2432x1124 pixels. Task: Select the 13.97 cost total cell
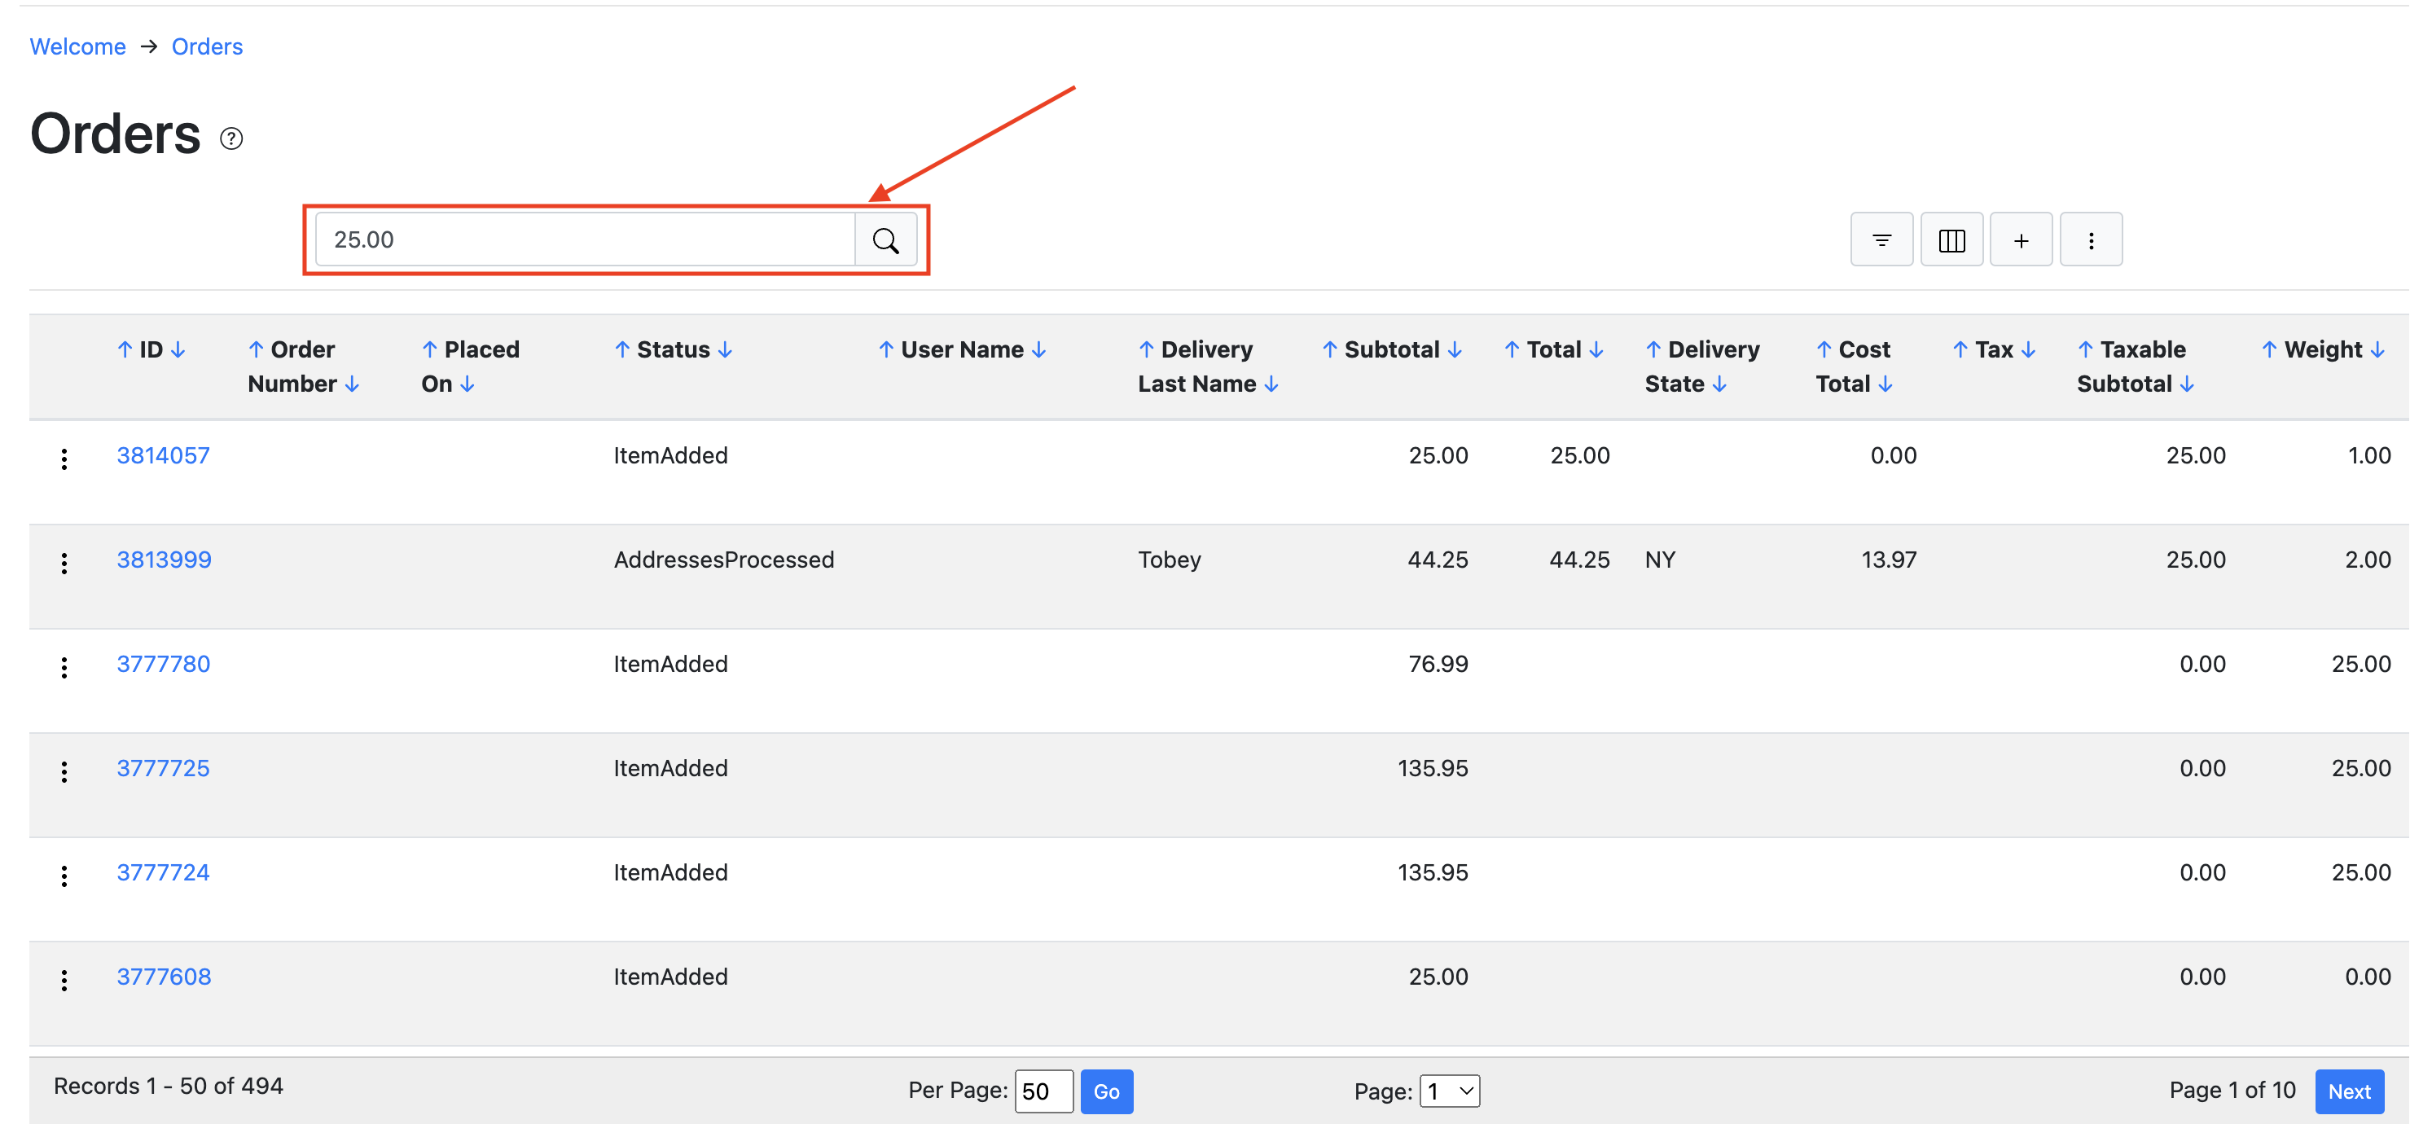[x=1889, y=560]
